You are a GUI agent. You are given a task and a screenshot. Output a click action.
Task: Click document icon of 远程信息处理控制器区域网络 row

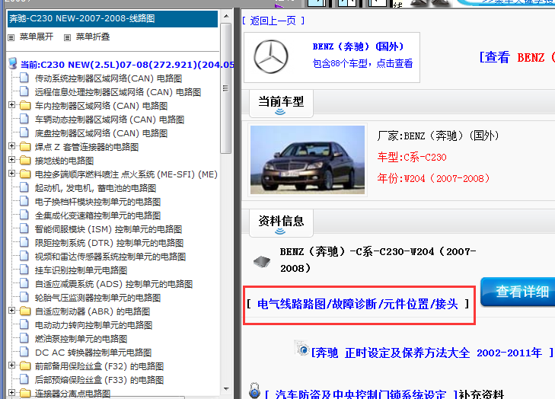24,91
